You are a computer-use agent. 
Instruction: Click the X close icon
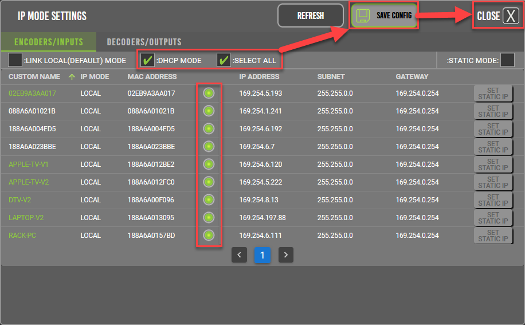coord(511,16)
